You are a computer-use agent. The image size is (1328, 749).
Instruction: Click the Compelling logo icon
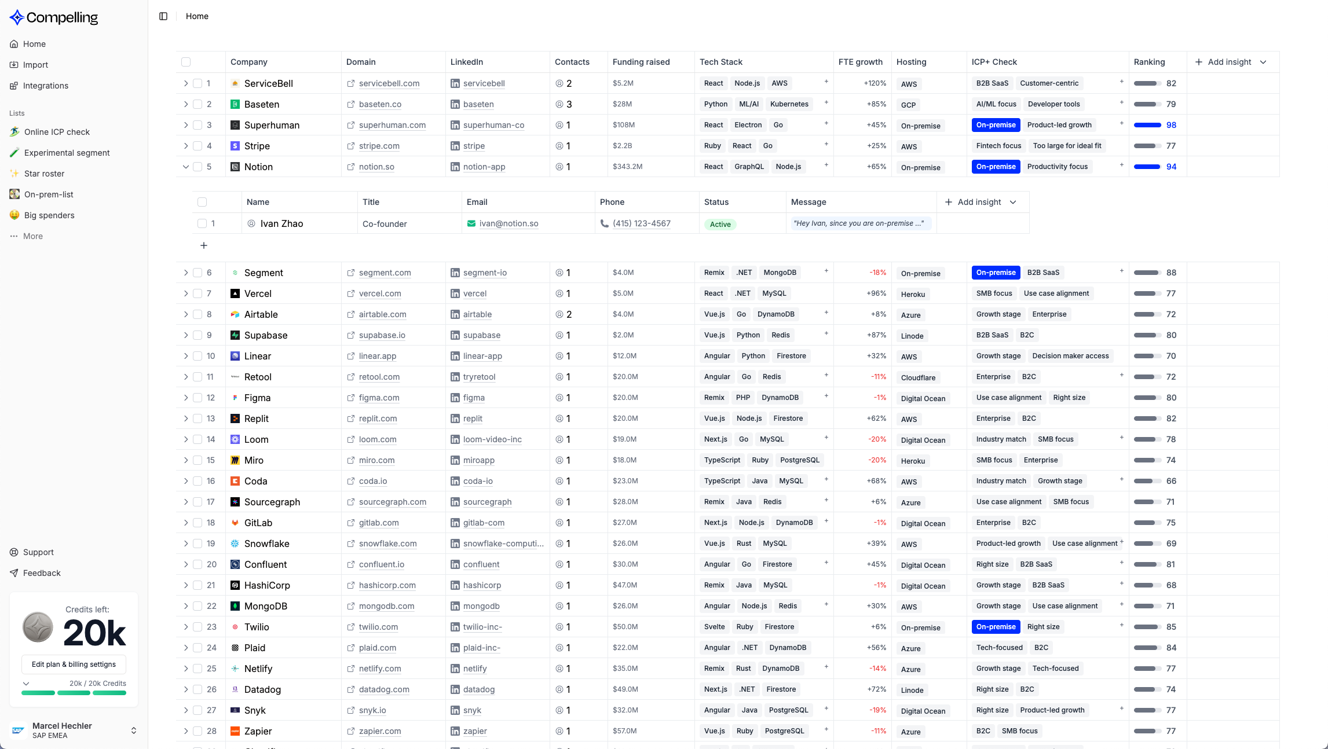pos(17,17)
